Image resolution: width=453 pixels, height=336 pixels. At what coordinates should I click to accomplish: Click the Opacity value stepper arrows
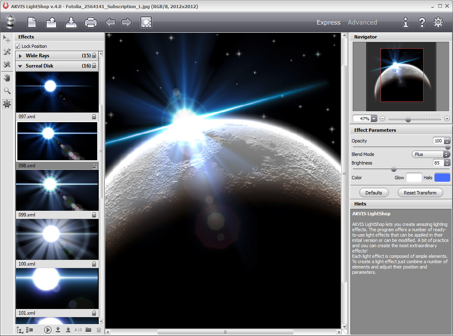447,141
